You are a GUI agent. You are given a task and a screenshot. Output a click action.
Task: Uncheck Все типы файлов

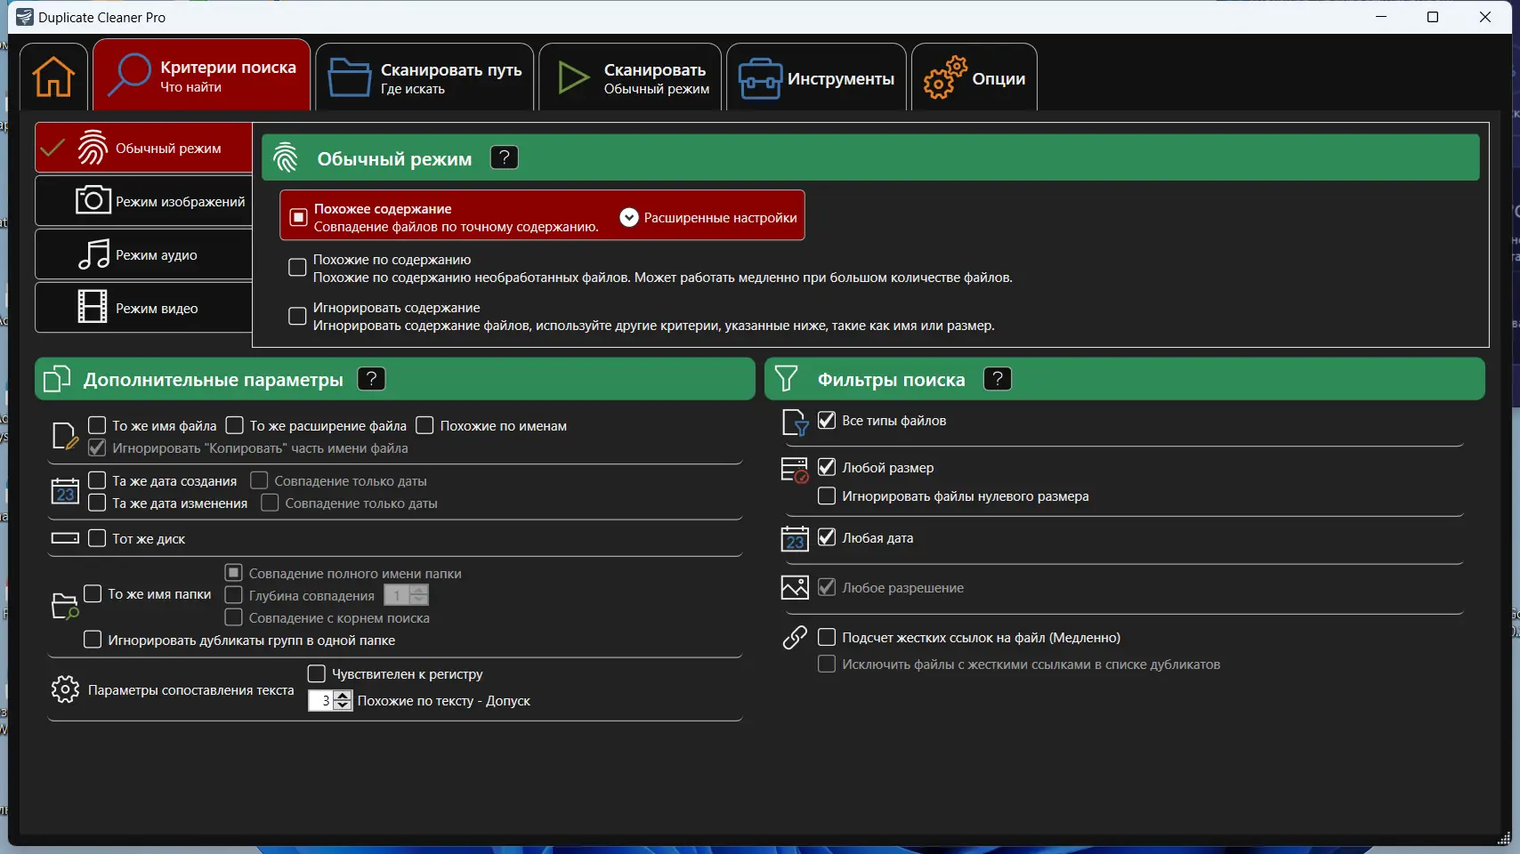[x=827, y=420]
